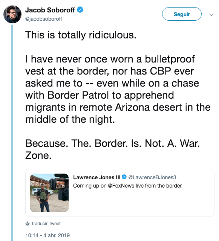Screen dimensions: 219x241
Task: Open the quoted photo of man in vest
Action: click(x=49, y=193)
